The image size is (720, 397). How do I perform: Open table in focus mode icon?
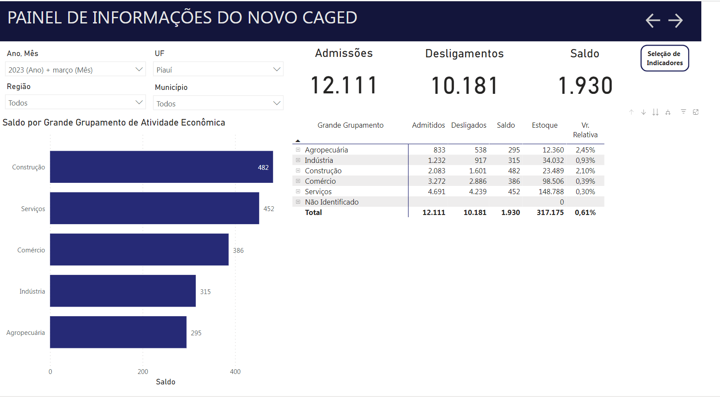[x=696, y=112]
